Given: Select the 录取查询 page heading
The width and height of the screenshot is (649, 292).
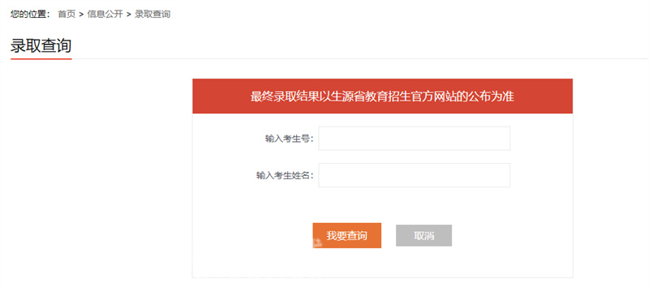Looking at the screenshot, I should tap(41, 46).
